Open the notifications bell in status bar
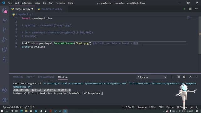Viewport: 201px width, 113px height. point(197,107)
